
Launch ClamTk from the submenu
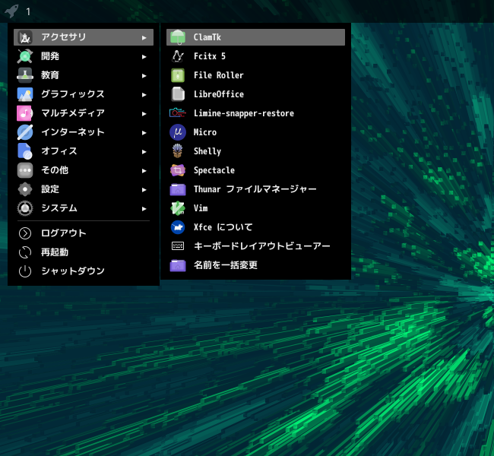[x=255, y=37]
